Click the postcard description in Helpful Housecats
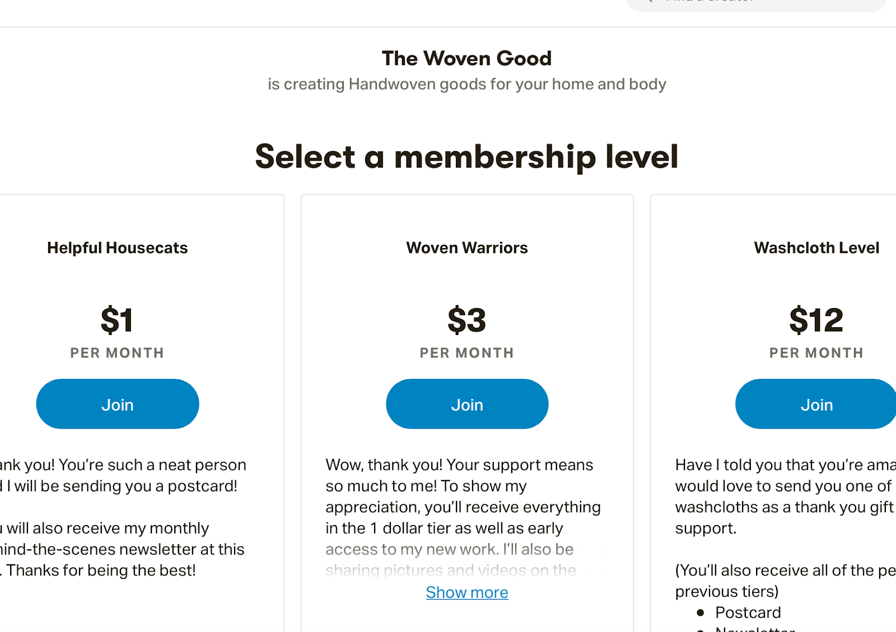This screenshot has width=896, height=632. 123,476
